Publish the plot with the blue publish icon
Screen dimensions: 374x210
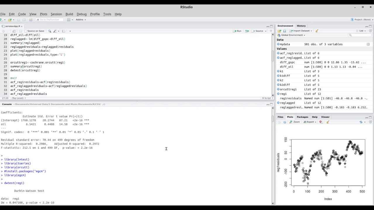[x=361, y=122]
